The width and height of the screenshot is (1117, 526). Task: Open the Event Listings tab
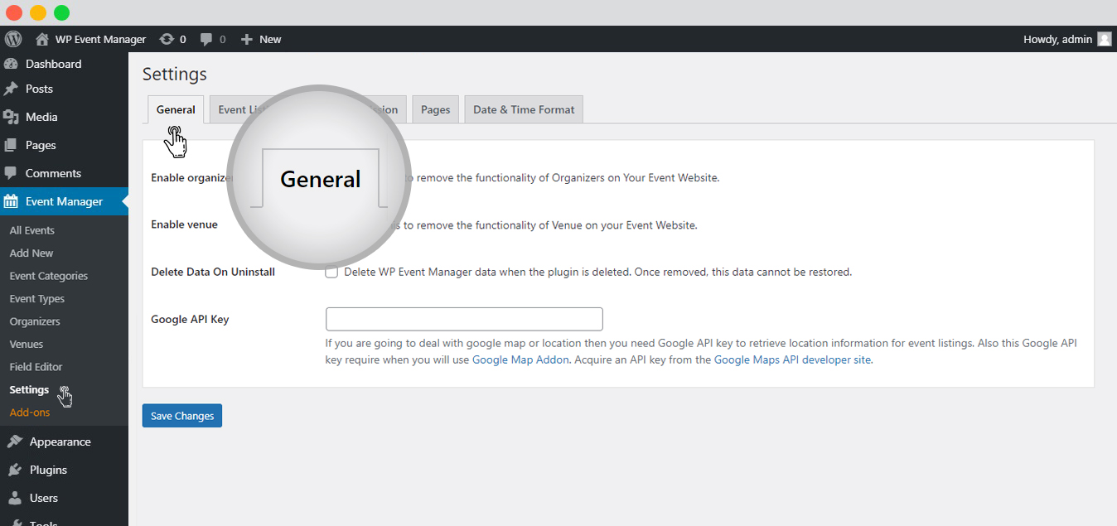[242, 109]
